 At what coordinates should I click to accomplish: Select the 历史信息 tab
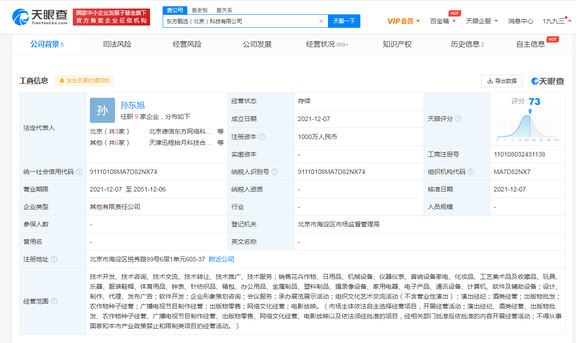click(x=467, y=44)
